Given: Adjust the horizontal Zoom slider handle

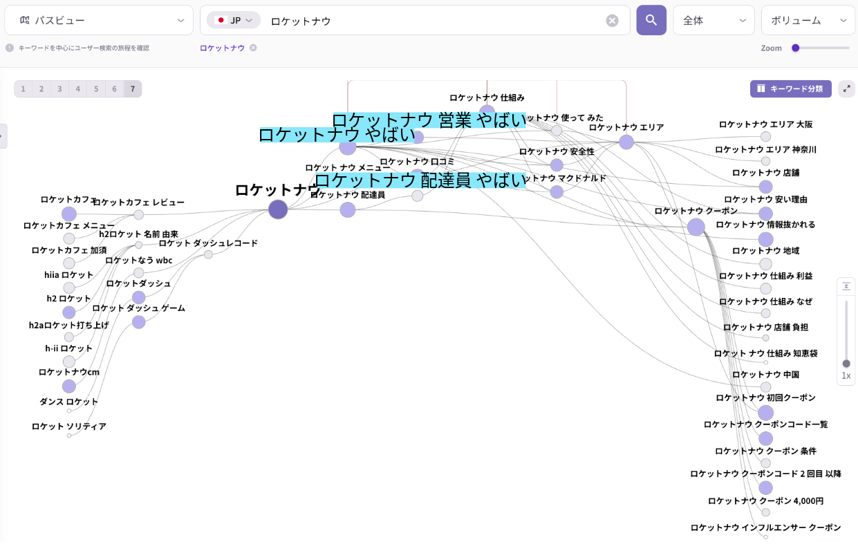Looking at the screenshot, I should pyautogui.click(x=796, y=48).
